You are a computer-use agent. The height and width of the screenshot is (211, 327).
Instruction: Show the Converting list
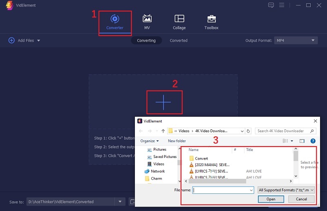tap(146, 40)
